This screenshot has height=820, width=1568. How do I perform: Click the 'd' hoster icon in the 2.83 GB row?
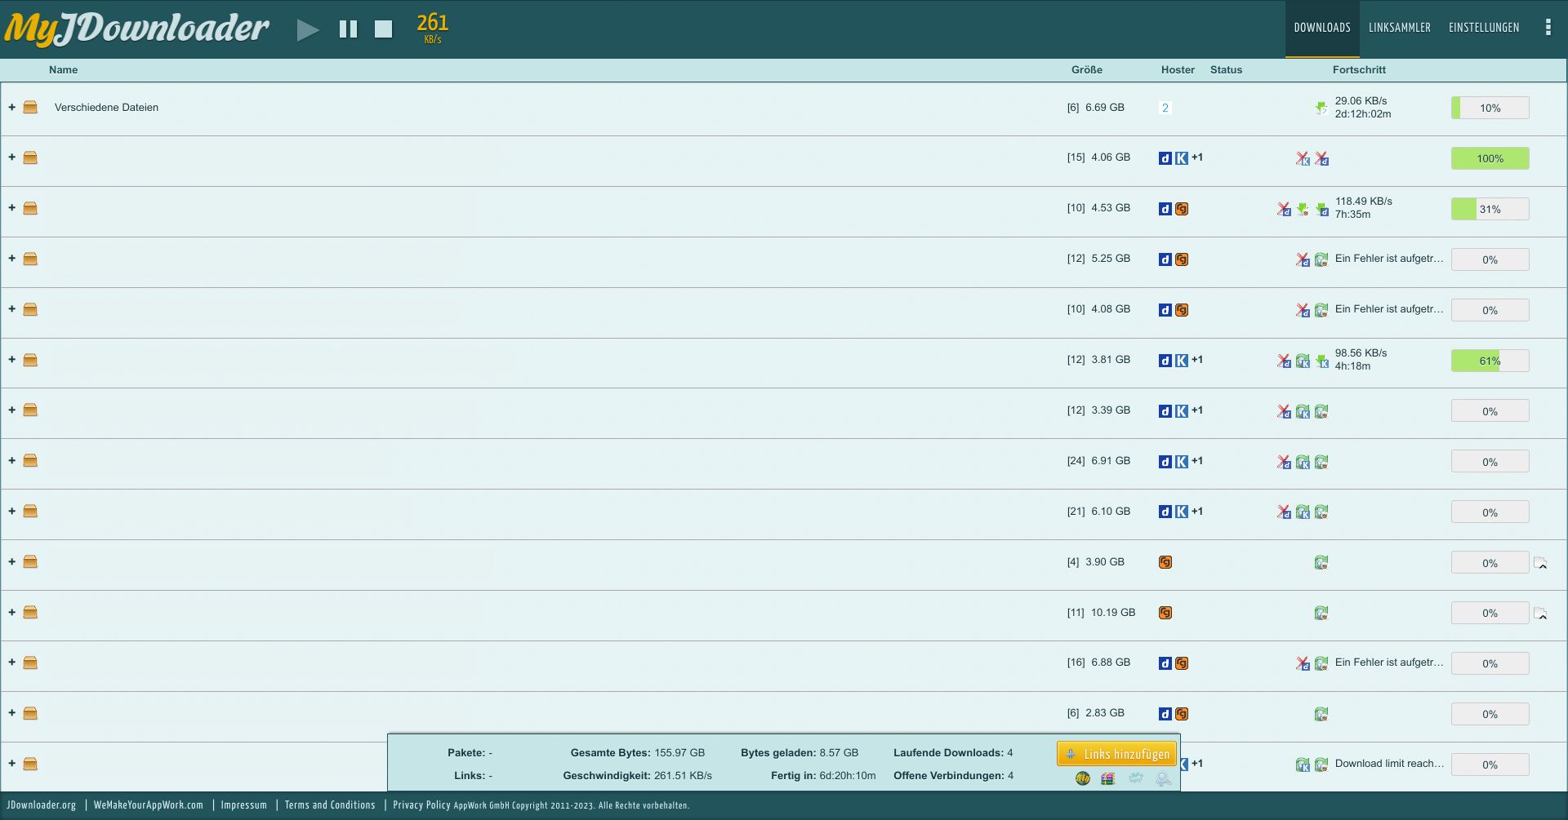coord(1165,714)
